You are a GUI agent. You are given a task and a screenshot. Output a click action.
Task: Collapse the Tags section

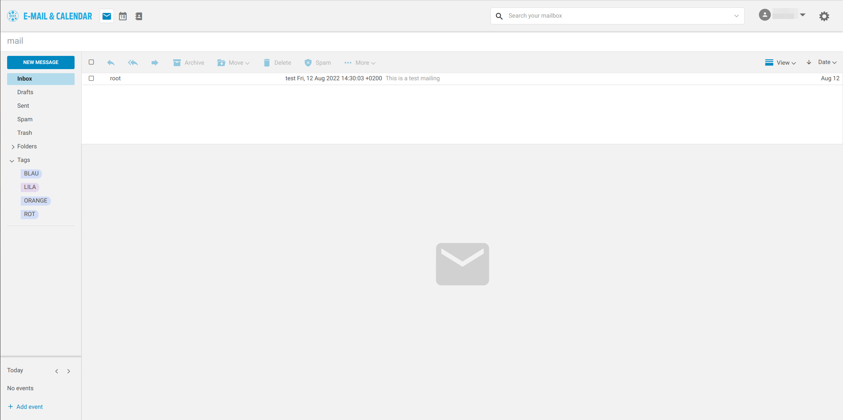[x=12, y=161]
